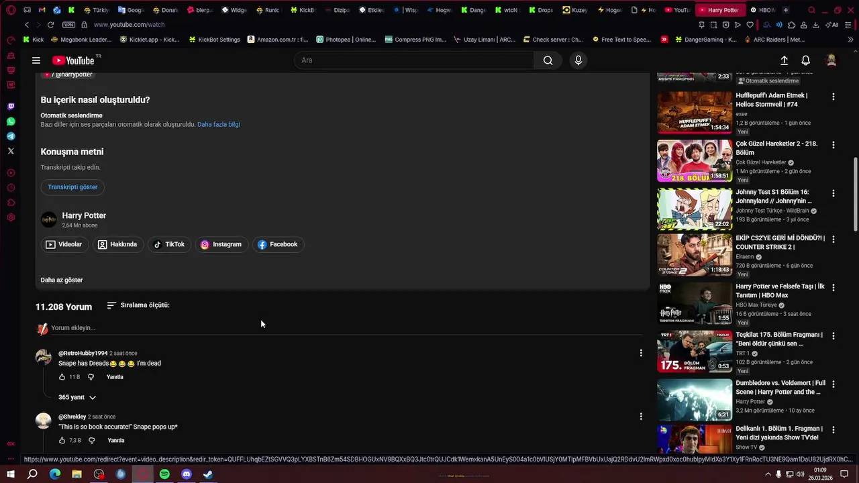Image resolution: width=859 pixels, height=483 pixels.
Task: Open more options for Johnny Test video
Action: tap(833, 193)
